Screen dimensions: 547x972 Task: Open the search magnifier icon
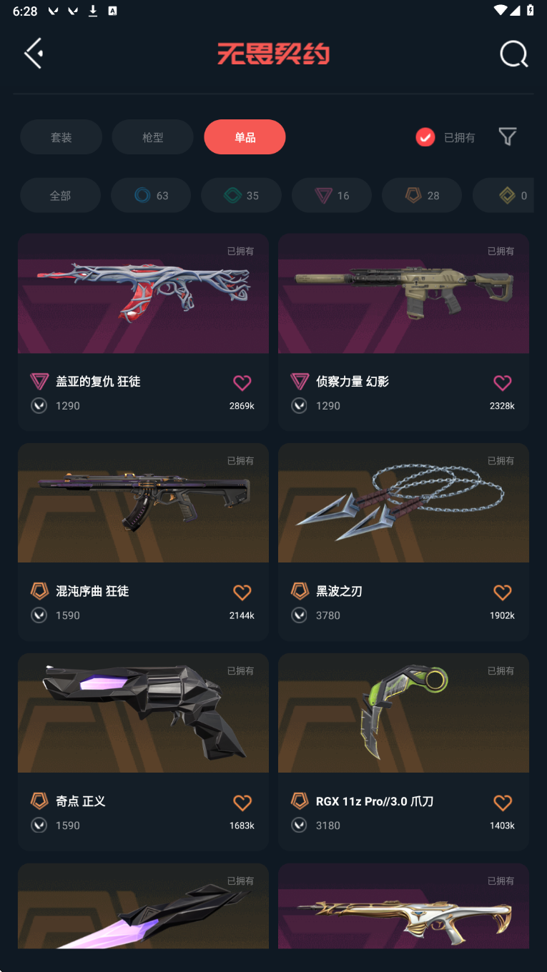point(513,54)
